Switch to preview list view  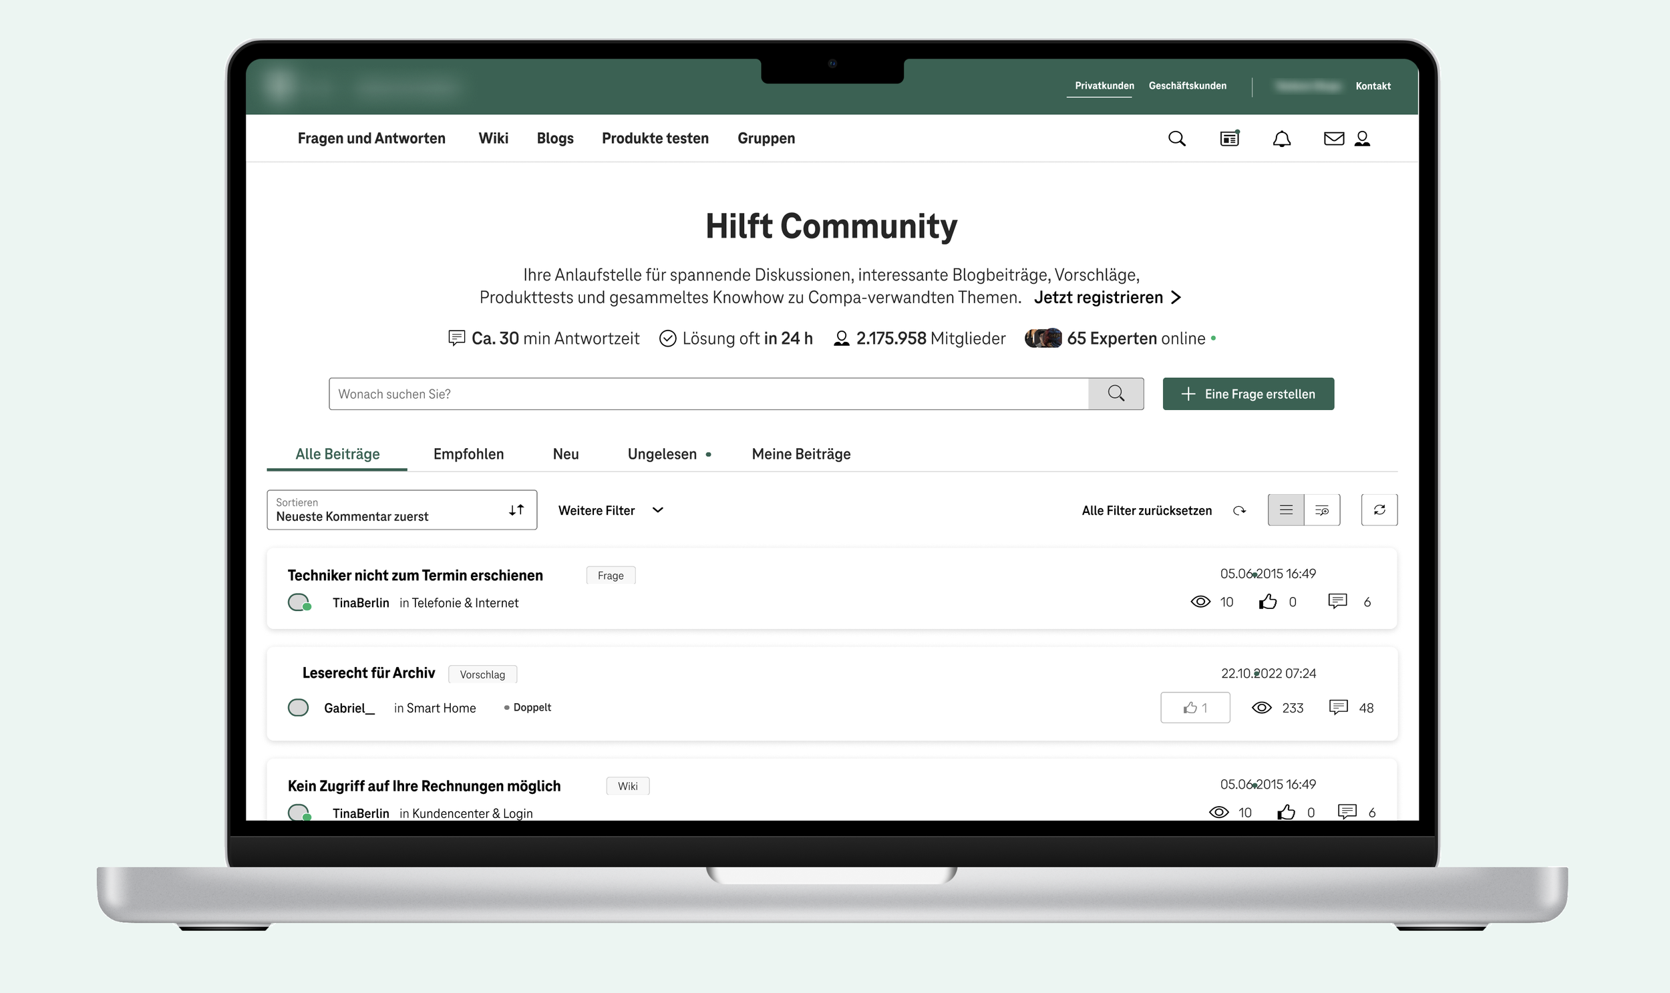[1322, 510]
